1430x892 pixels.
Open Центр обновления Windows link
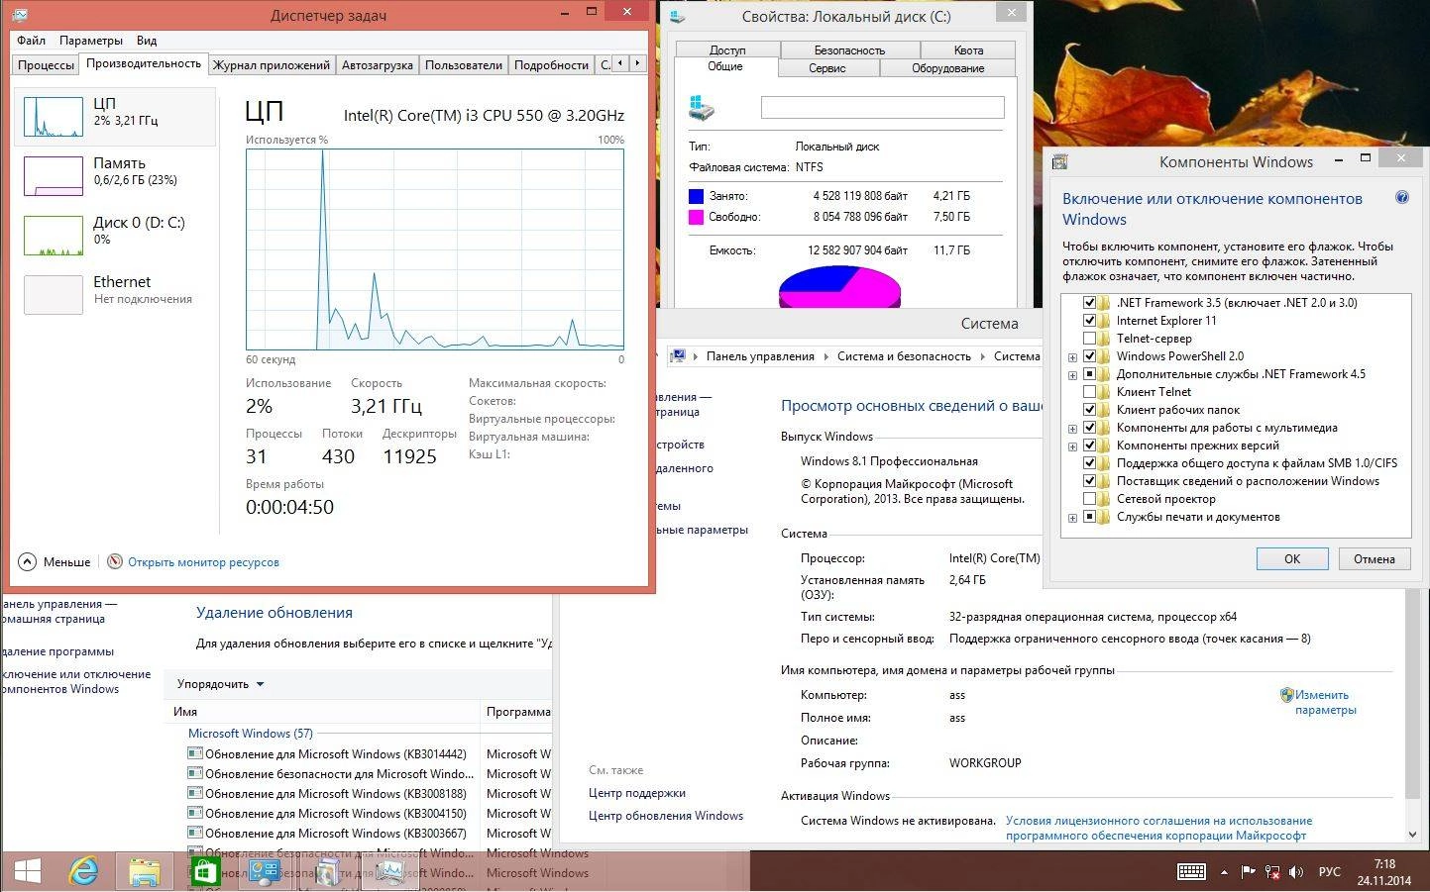pos(666,816)
